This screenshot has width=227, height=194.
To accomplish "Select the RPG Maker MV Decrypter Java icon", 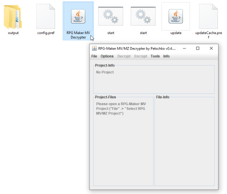I will click(78, 16).
